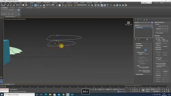Click the Rectangular Selection Region icon
This screenshot has height=96, width=171.
[x=29, y=5]
